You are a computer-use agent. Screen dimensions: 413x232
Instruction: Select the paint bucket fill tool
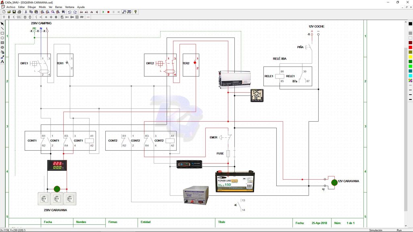coord(2,52)
